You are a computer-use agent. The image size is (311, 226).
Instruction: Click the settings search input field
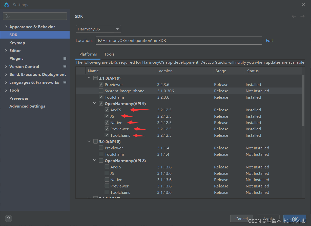pyautogui.click(x=35, y=16)
